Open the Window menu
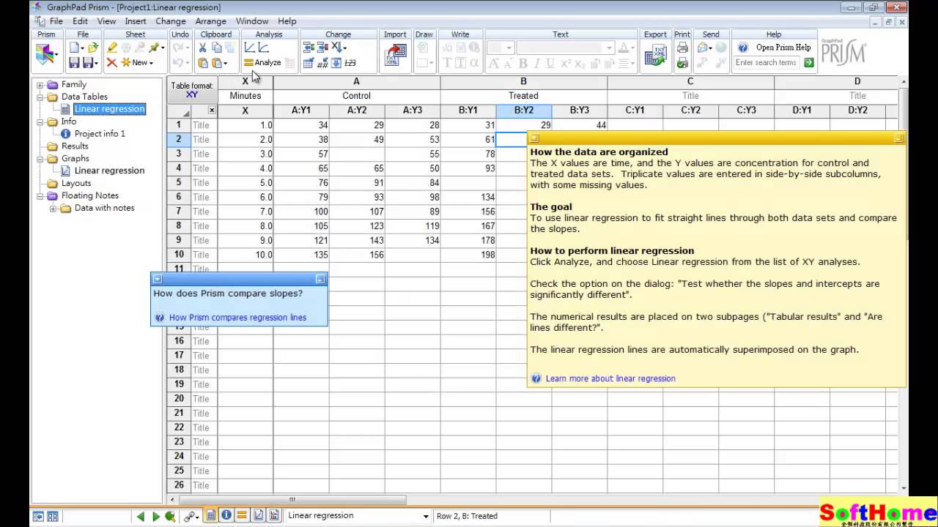 pyautogui.click(x=252, y=21)
